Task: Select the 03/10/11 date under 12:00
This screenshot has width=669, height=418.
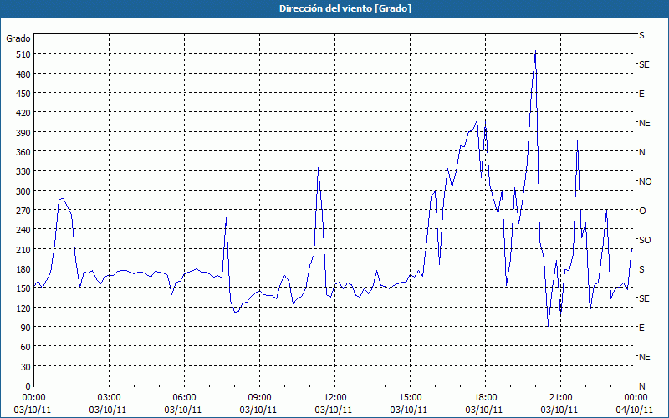Action: click(334, 410)
